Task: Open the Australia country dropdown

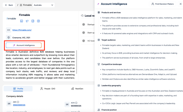Action: point(44,5)
